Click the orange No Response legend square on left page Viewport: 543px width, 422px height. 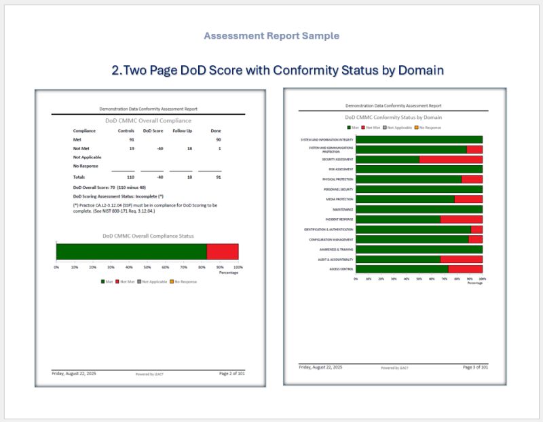pyautogui.click(x=172, y=281)
